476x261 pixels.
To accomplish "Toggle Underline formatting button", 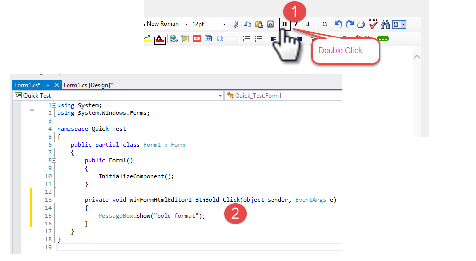I will pyautogui.click(x=307, y=24).
